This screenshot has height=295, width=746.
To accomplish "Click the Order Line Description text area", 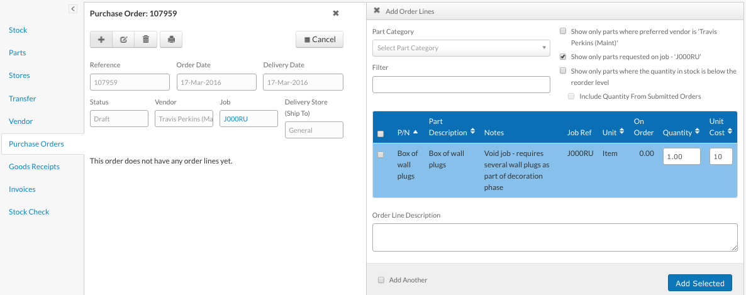I will [554, 237].
